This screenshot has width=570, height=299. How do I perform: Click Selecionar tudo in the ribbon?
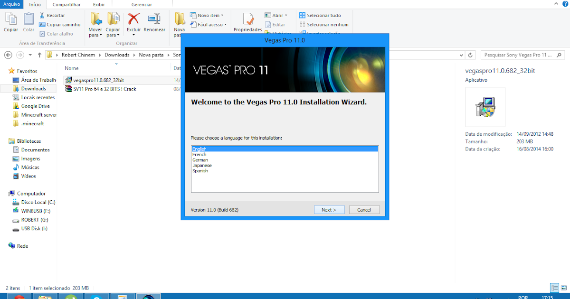tap(320, 16)
